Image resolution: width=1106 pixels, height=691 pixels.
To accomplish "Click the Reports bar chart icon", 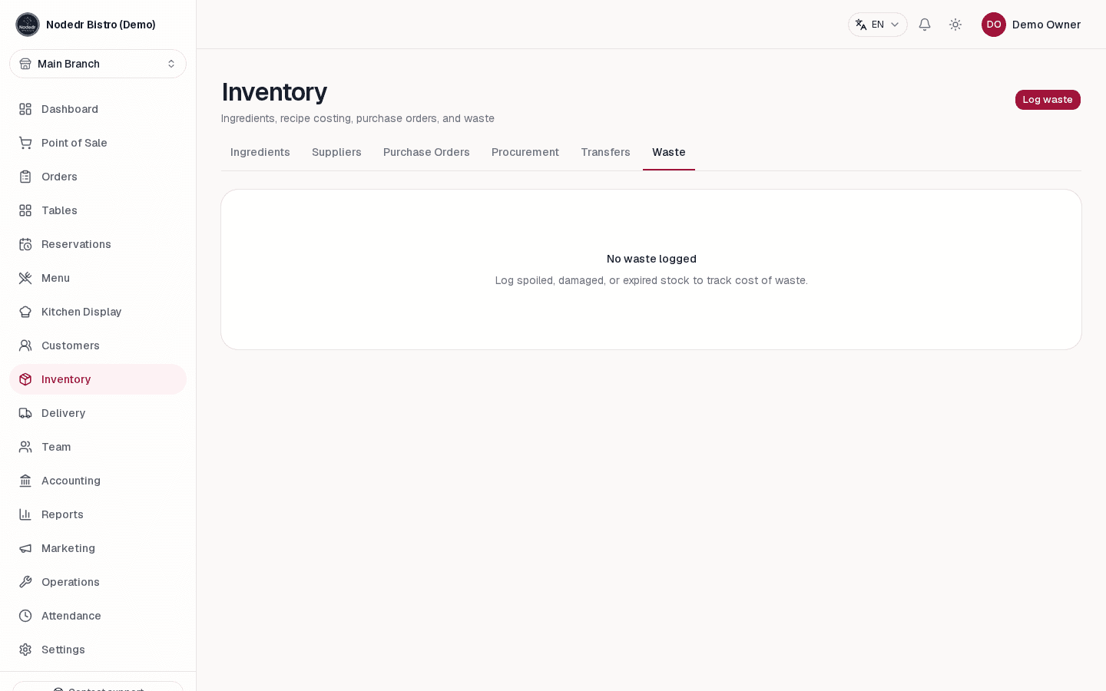I will click(x=25, y=514).
